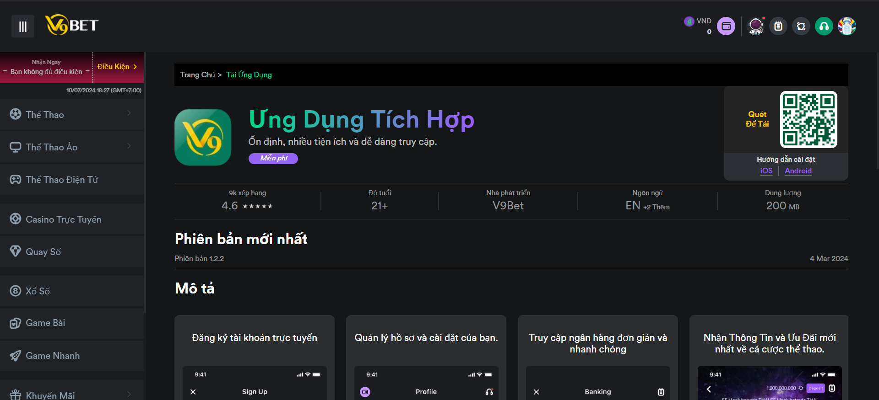The width and height of the screenshot is (879, 400).
Task: Click the green V9 app icon
Action: tap(203, 137)
